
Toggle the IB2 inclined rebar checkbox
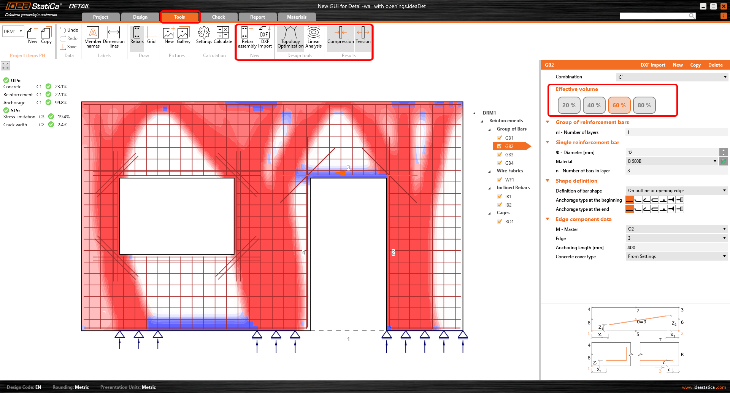(500, 205)
